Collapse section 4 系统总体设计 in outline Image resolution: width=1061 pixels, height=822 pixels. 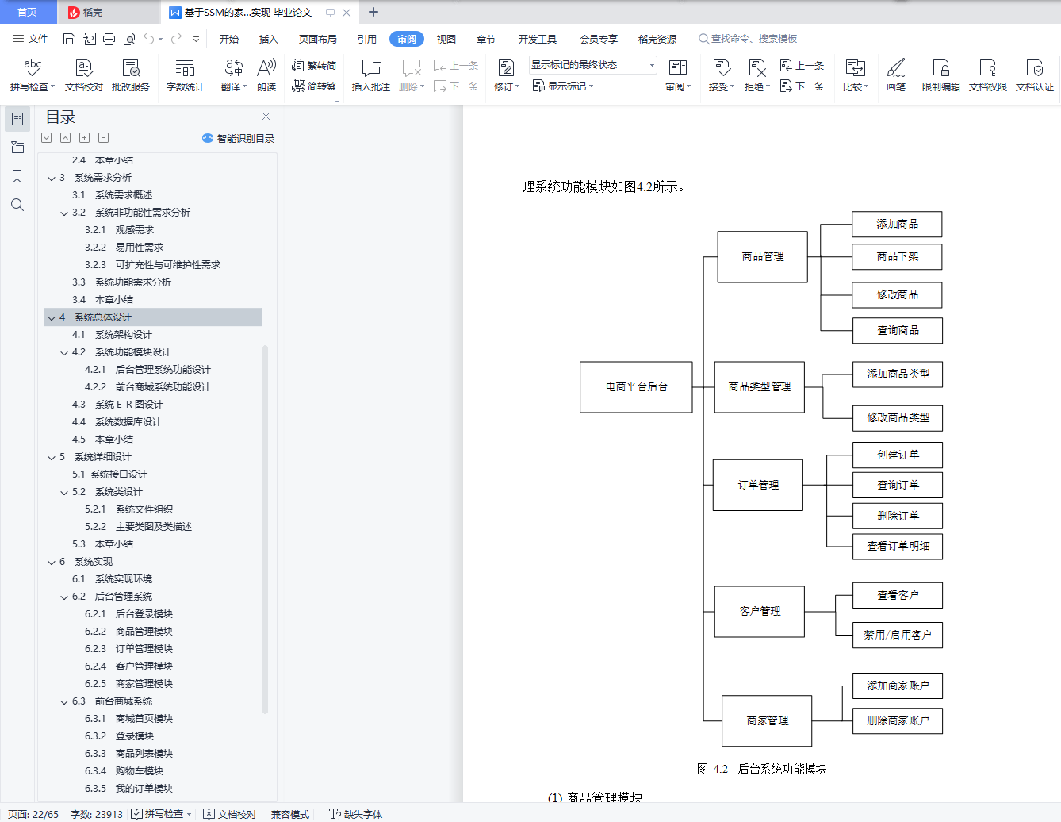tap(52, 317)
